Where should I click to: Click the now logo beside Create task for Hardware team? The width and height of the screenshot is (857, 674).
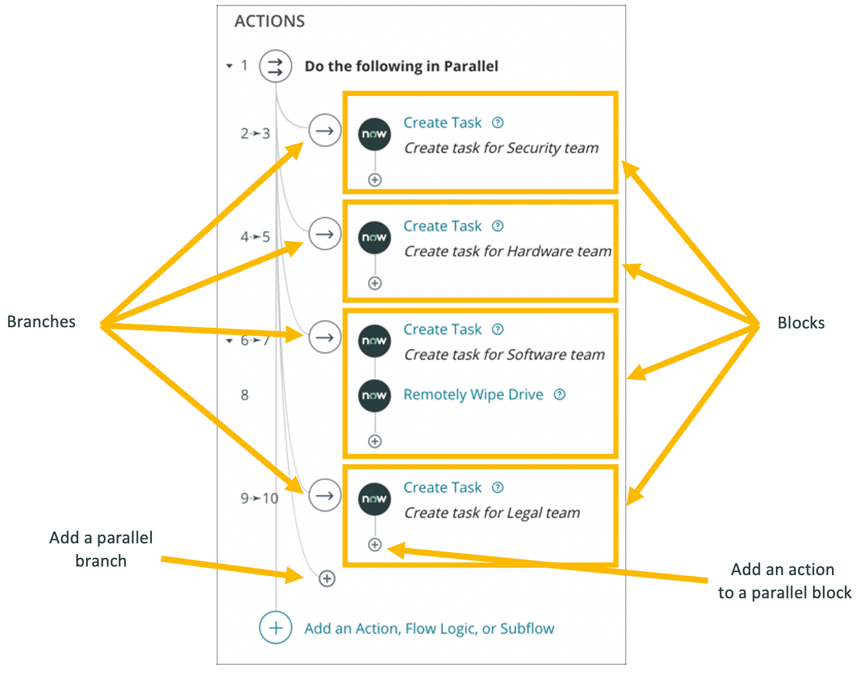coord(374,238)
